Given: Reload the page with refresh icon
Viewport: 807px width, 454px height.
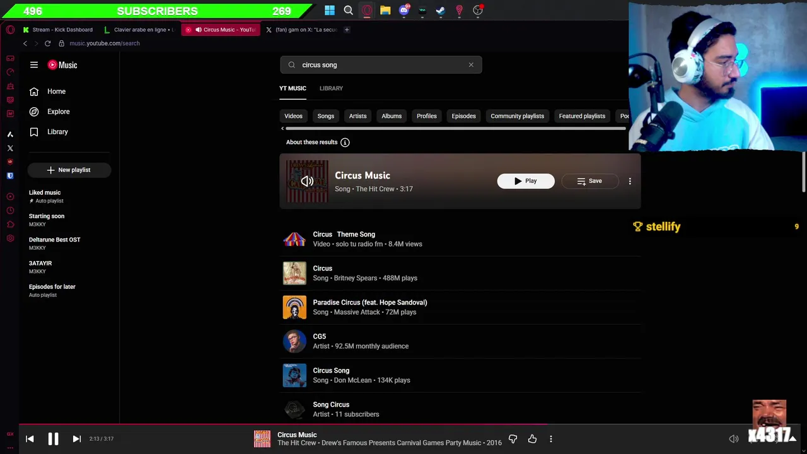Looking at the screenshot, I should [47, 44].
